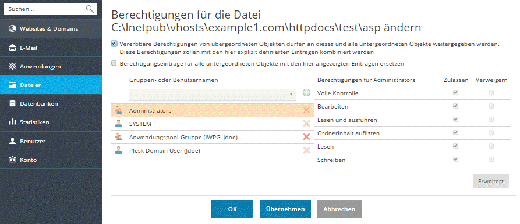The width and height of the screenshot is (520, 224).
Task: Open Websites & Domains section
Action: tap(51, 29)
